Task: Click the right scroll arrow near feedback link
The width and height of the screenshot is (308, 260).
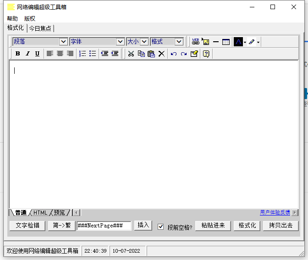Action: [295, 213]
